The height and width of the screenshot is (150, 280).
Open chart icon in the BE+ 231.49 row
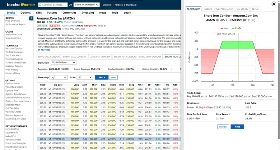point(50,121)
